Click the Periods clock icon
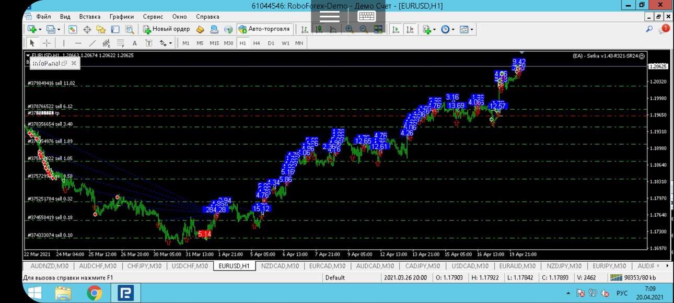Screen dimensions: 674x303 point(445,29)
